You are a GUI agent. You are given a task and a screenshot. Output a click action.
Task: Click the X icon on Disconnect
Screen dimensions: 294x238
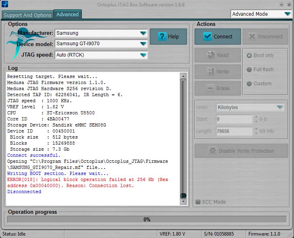pos(252,36)
